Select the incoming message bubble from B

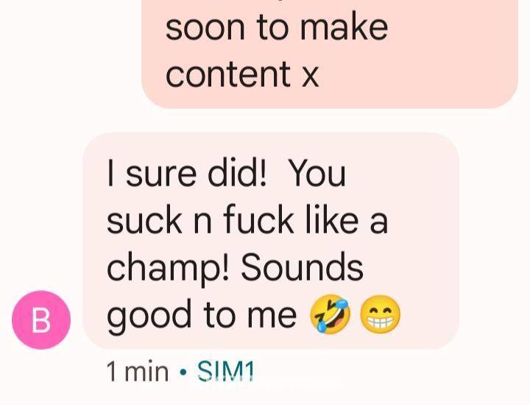tap(271, 241)
